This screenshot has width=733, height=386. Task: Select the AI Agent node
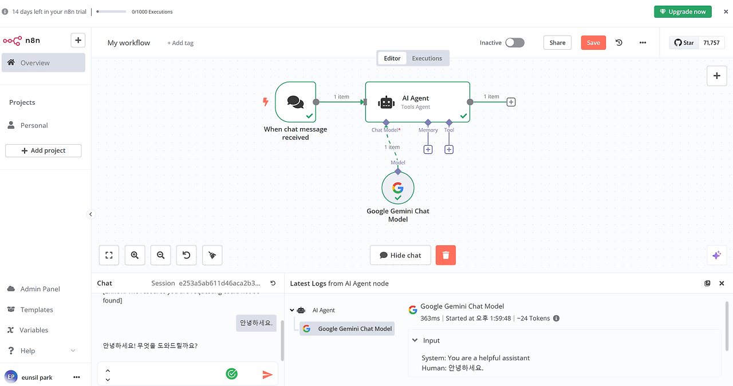pos(417,102)
